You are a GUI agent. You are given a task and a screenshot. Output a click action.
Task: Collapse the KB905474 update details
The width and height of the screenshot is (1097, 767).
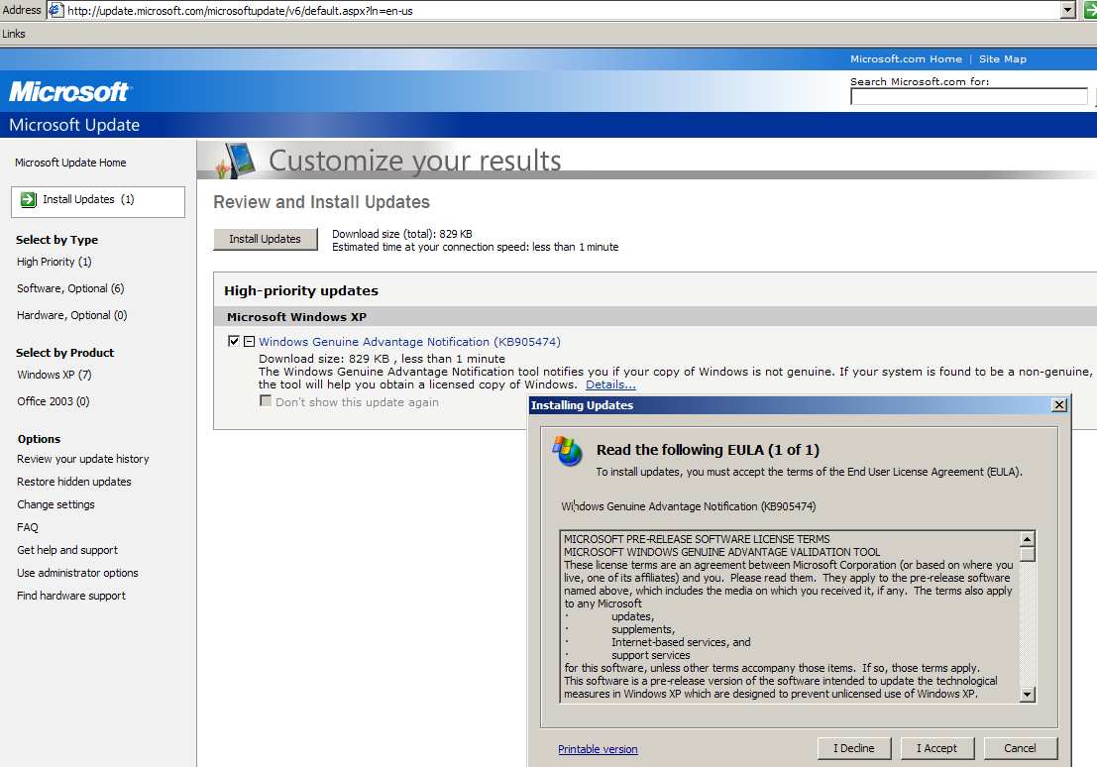pyautogui.click(x=249, y=341)
